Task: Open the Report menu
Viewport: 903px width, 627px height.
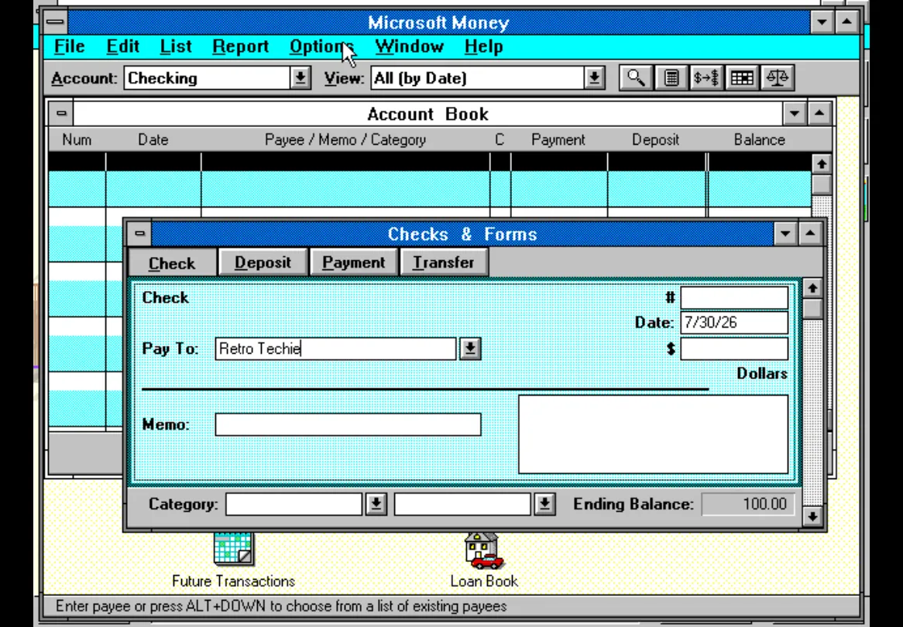Action: click(240, 46)
